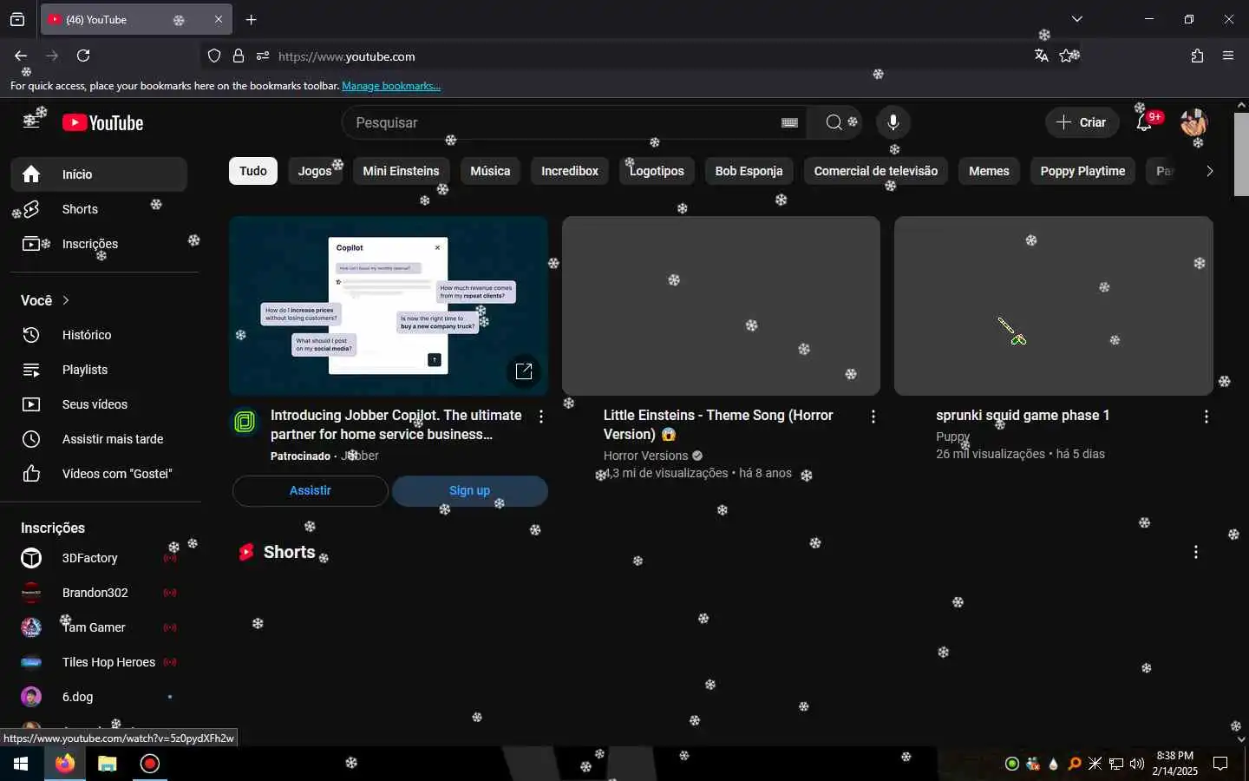
Task: Open the Tiles Hop Heroes channel
Action: tap(99, 662)
